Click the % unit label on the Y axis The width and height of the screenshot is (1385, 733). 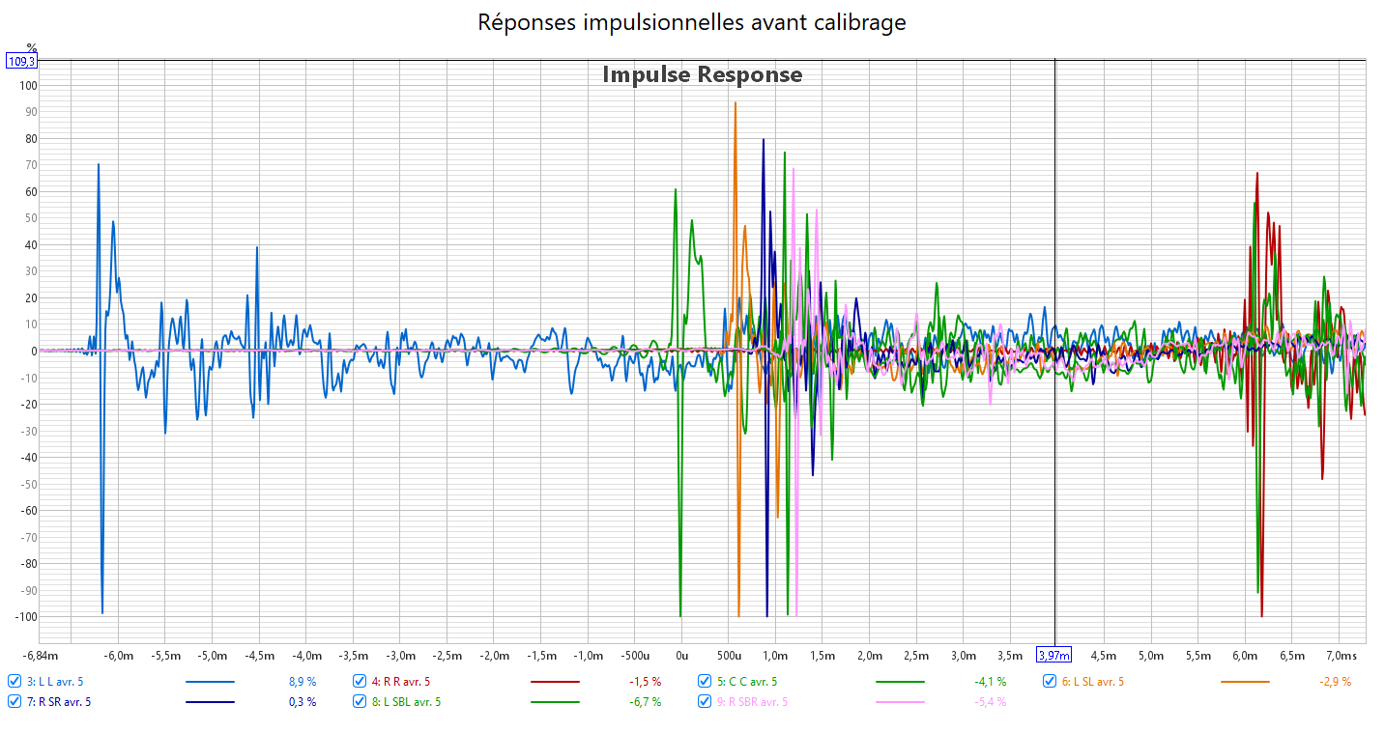tap(31, 47)
